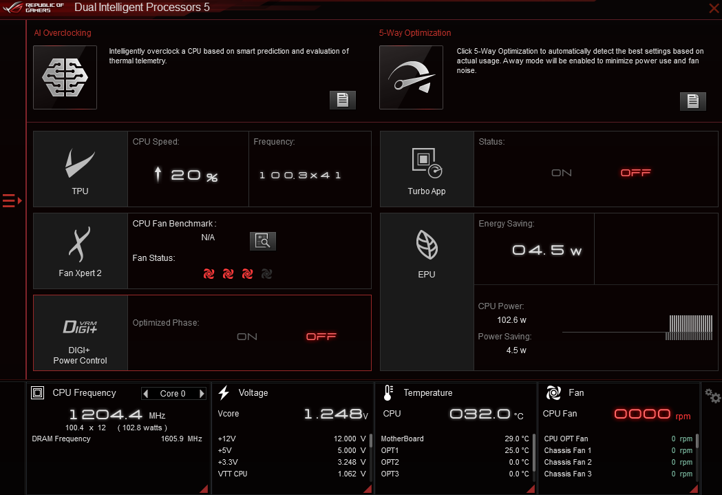
Task: Open AI Overclocking document notes button
Action: pyautogui.click(x=343, y=100)
